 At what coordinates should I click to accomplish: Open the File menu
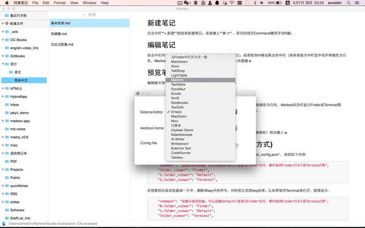(x=35, y=3)
